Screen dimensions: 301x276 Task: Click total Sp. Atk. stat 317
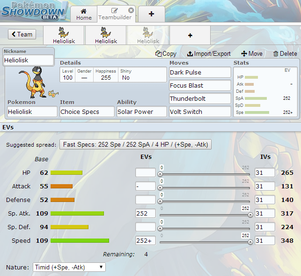point(287,213)
